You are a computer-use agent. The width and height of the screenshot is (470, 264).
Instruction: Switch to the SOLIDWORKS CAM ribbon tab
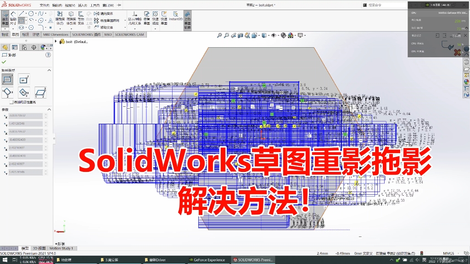click(x=129, y=34)
